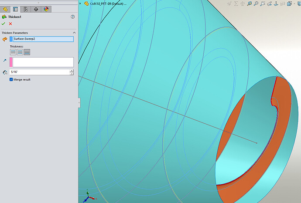Screen dimensions: 301x203
Task: Open the FeatureManager design tree tab
Action: coord(5,9)
